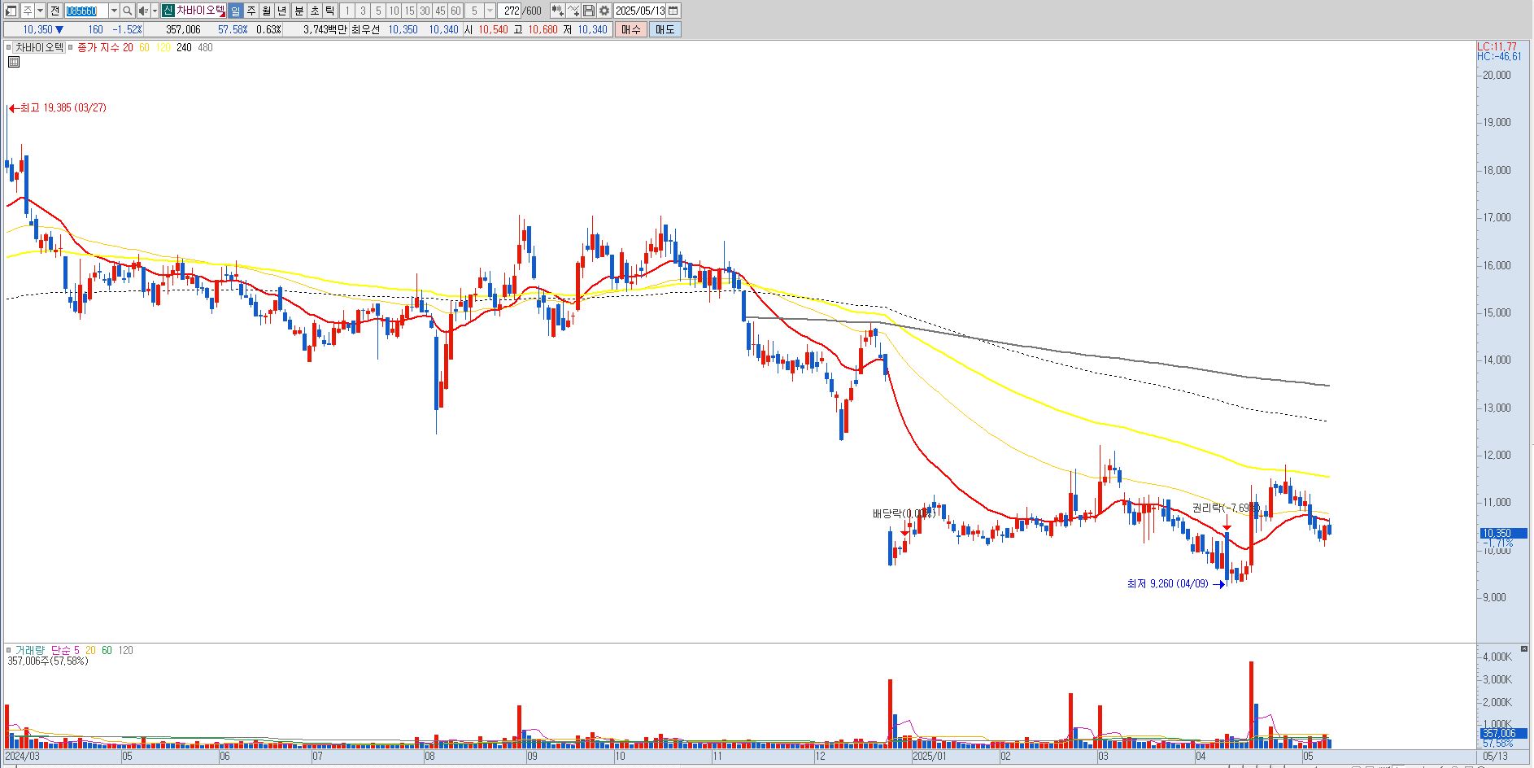Select the daily (일) chart period
The height and width of the screenshot is (768, 1534).
[x=235, y=11]
